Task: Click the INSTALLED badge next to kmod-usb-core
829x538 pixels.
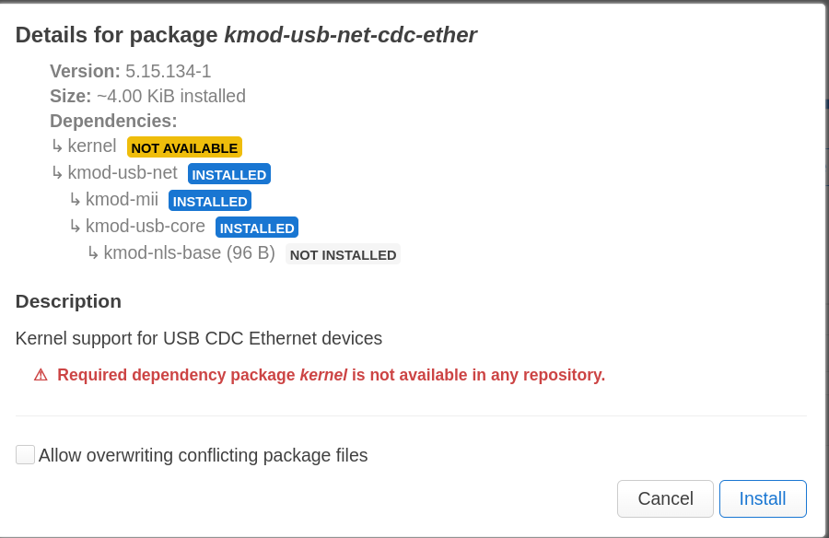Action: click(x=257, y=228)
